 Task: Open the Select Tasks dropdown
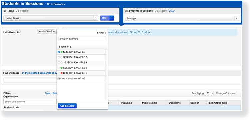[x=51, y=18]
